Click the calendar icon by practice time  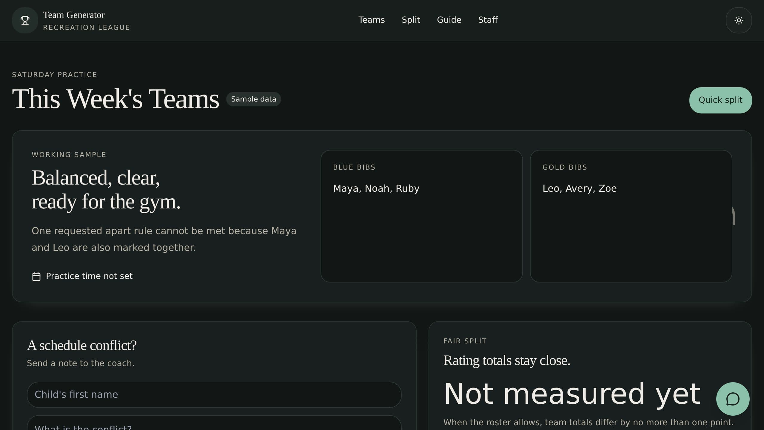36,276
